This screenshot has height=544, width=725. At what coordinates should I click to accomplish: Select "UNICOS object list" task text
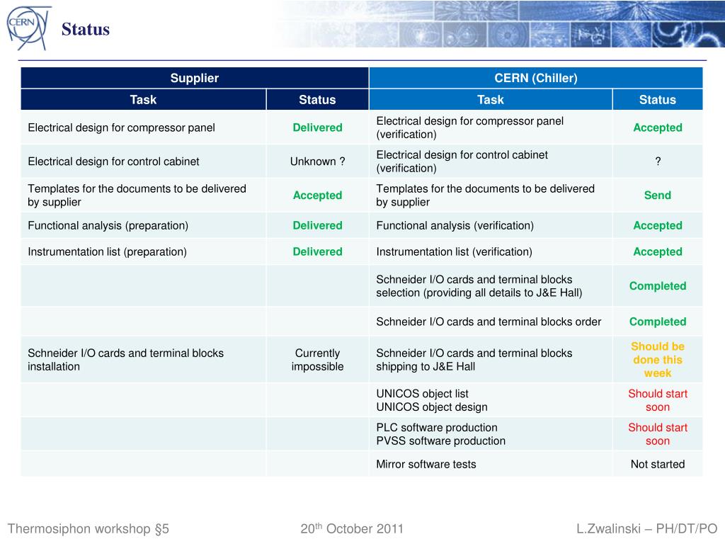click(x=422, y=394)
